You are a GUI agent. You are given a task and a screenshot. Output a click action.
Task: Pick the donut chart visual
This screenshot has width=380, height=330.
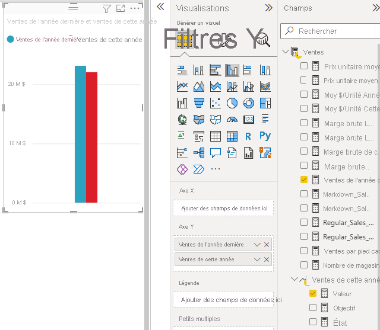(x=249, y=103)
